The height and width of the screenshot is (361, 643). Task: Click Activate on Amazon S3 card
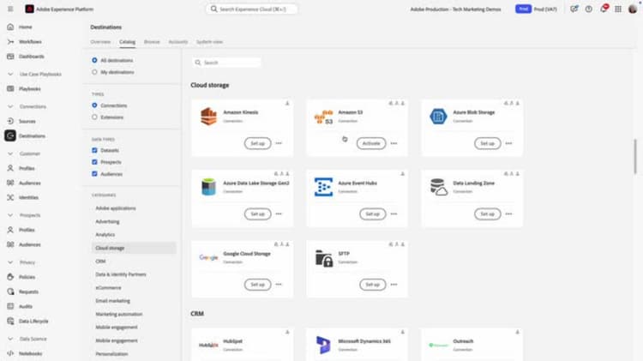click(371, 143)
